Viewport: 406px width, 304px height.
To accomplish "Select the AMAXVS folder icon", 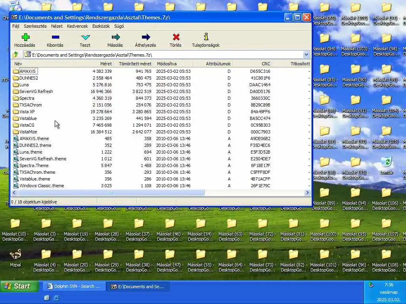I will 16,71.
